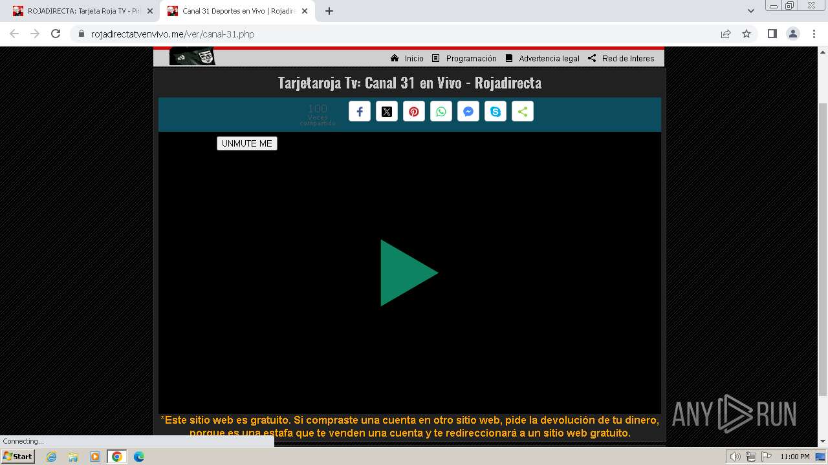This screenshot has width=828, height=465.
Task: Pin this page using the Pinterest icon
Action: [x=414, y=112]
